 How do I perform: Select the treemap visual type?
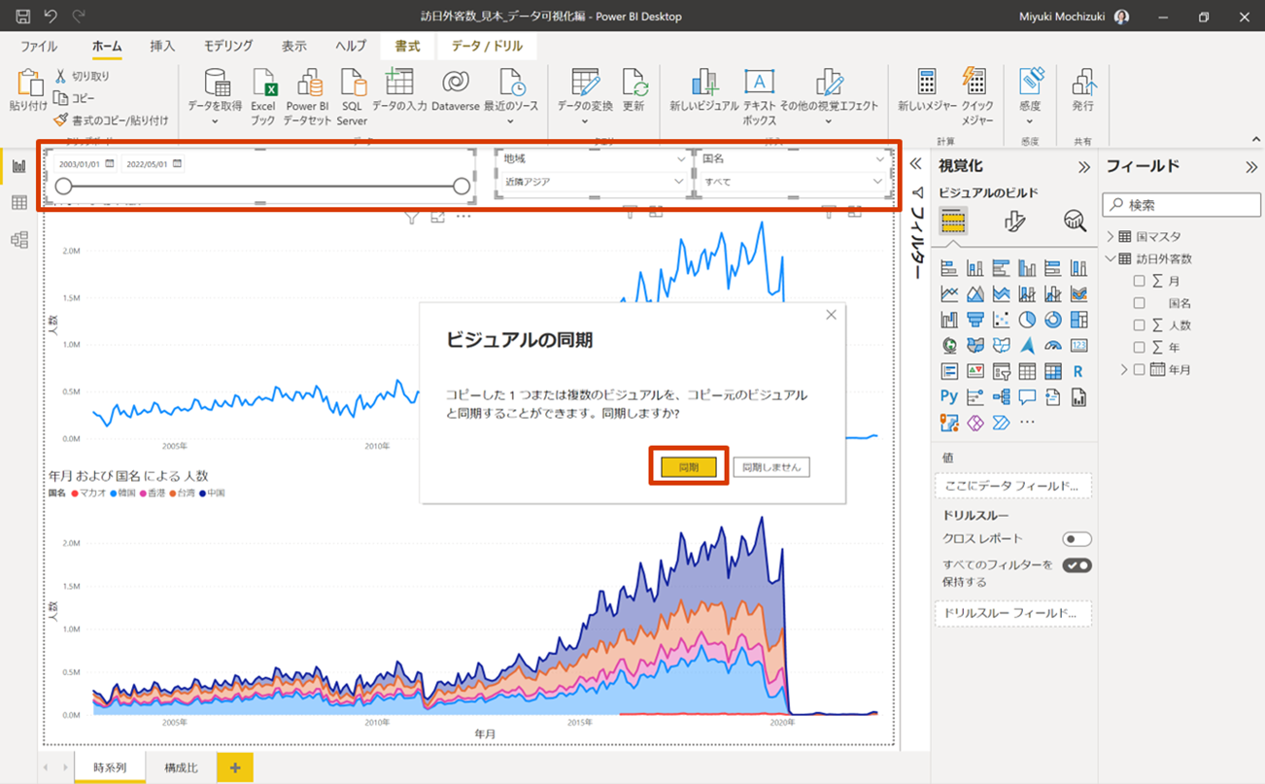[x=1078, y=320]
